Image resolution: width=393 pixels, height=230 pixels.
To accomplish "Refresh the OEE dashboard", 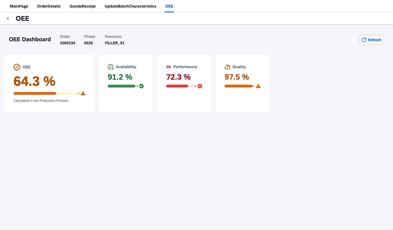I will click(371, 40).
